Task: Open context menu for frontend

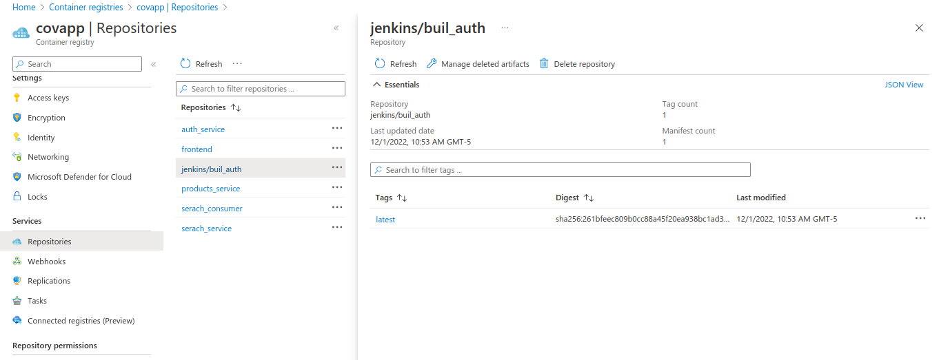Action: coord(337,148)
